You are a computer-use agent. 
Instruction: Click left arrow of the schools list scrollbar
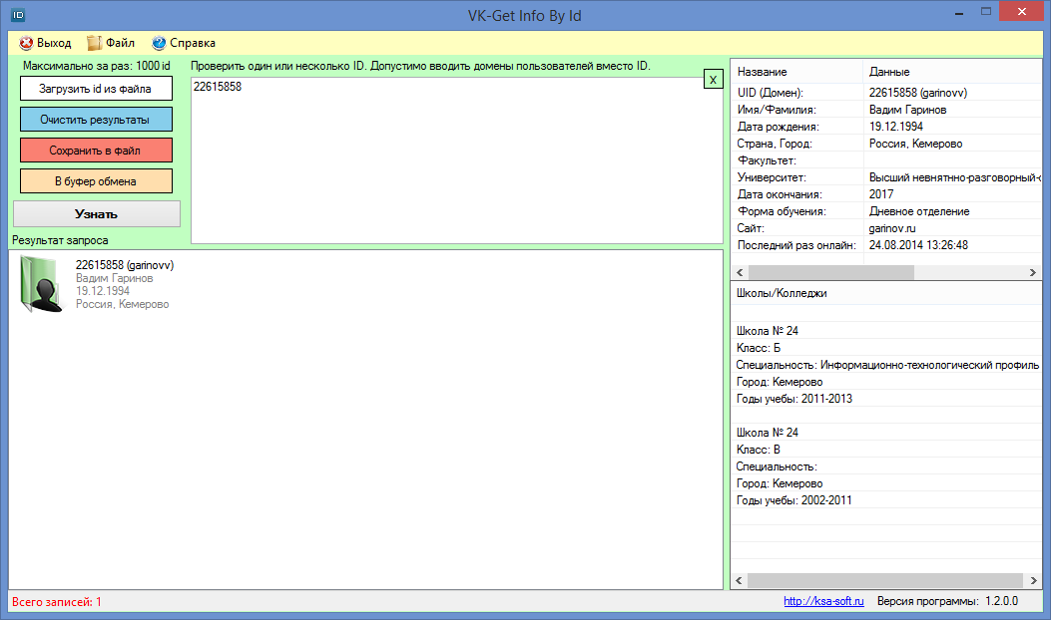(740, 580)
